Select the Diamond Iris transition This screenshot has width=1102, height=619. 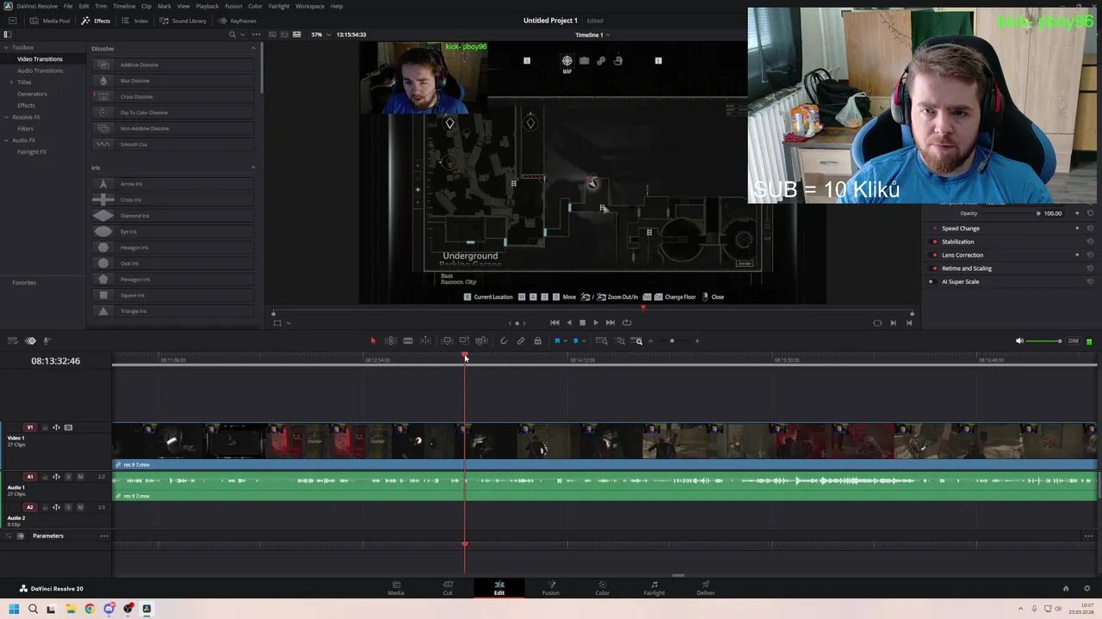[173, 216]
